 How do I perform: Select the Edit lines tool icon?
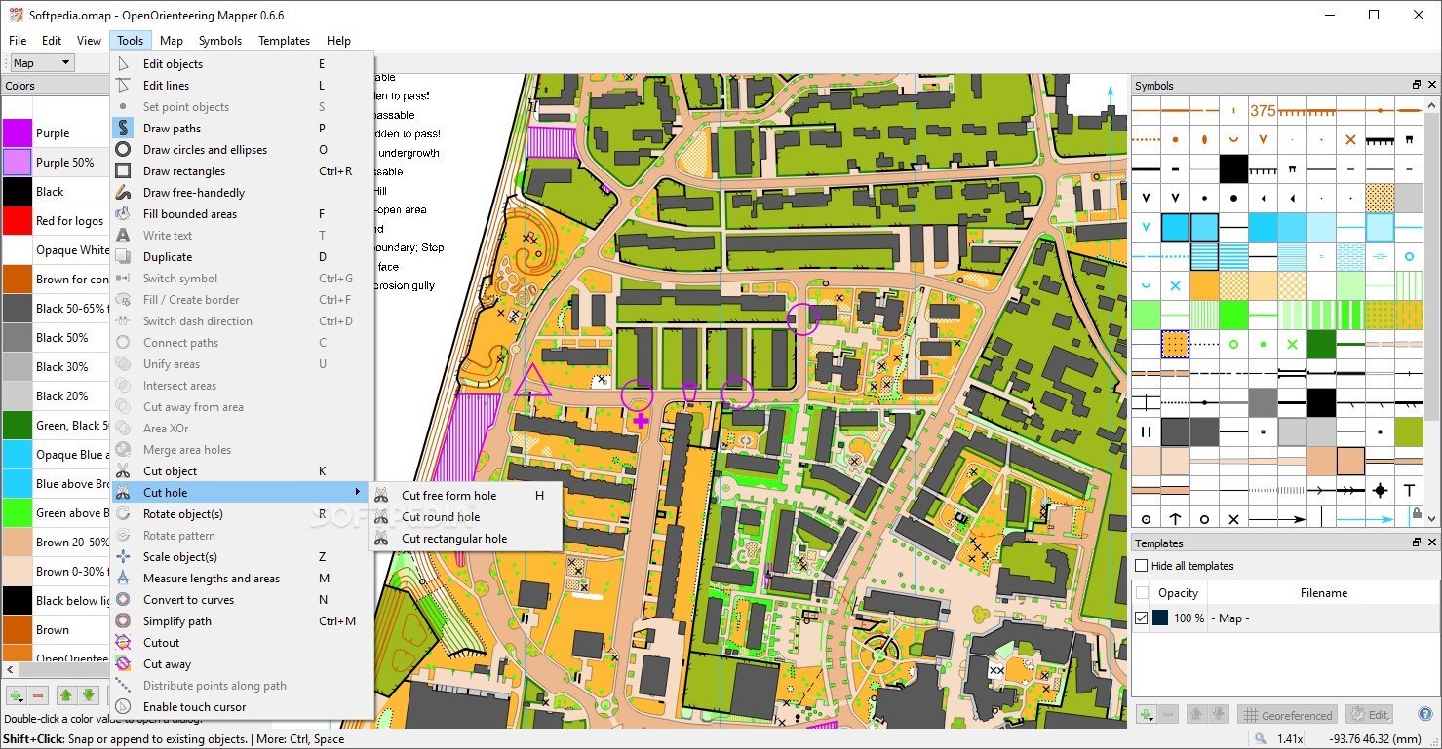[x=123, y=86]
